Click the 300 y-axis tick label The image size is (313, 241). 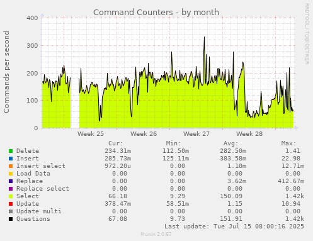pyautogui.click(x=32, y=45)
